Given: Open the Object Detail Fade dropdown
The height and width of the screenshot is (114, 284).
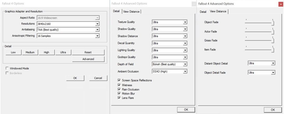Looking at the screenshot, I should click(x=261, y=72).
